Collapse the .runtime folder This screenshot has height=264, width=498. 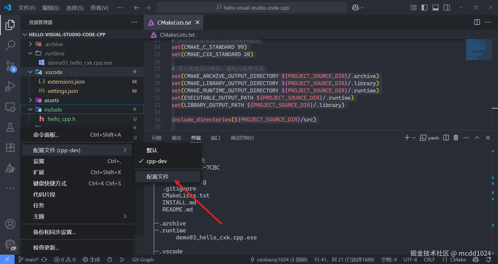pyautogui.click(x=30, y=53)
